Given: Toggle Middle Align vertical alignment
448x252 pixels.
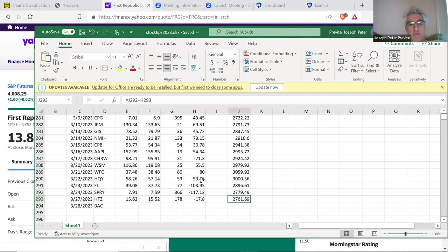Looking at the screenshot, I should point(159,57).
